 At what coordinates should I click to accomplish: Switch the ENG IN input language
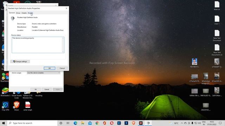pyautogui.click(x=204, y=123)
